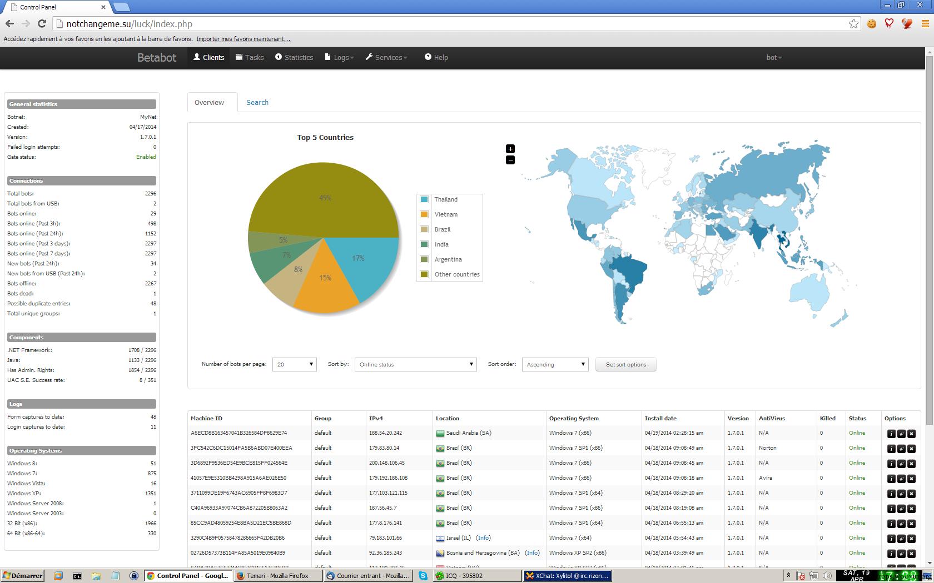Click info icon for the Norton antivirus row
Viewport: 934px width, 583px height.
click(x=891, y=449)
